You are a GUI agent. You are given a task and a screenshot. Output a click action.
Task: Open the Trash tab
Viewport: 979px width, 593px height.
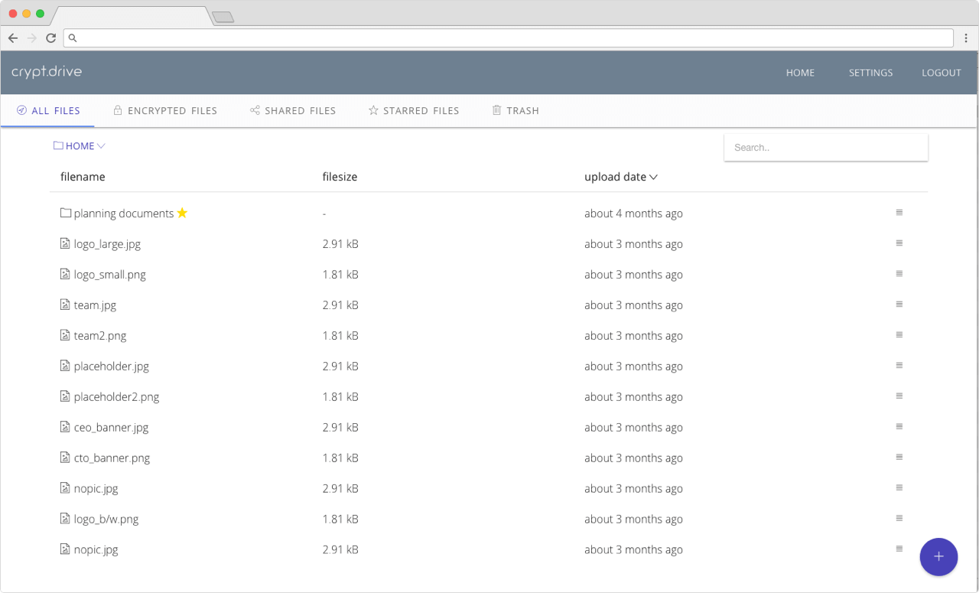pyautogui.click(x=516, y=111)
